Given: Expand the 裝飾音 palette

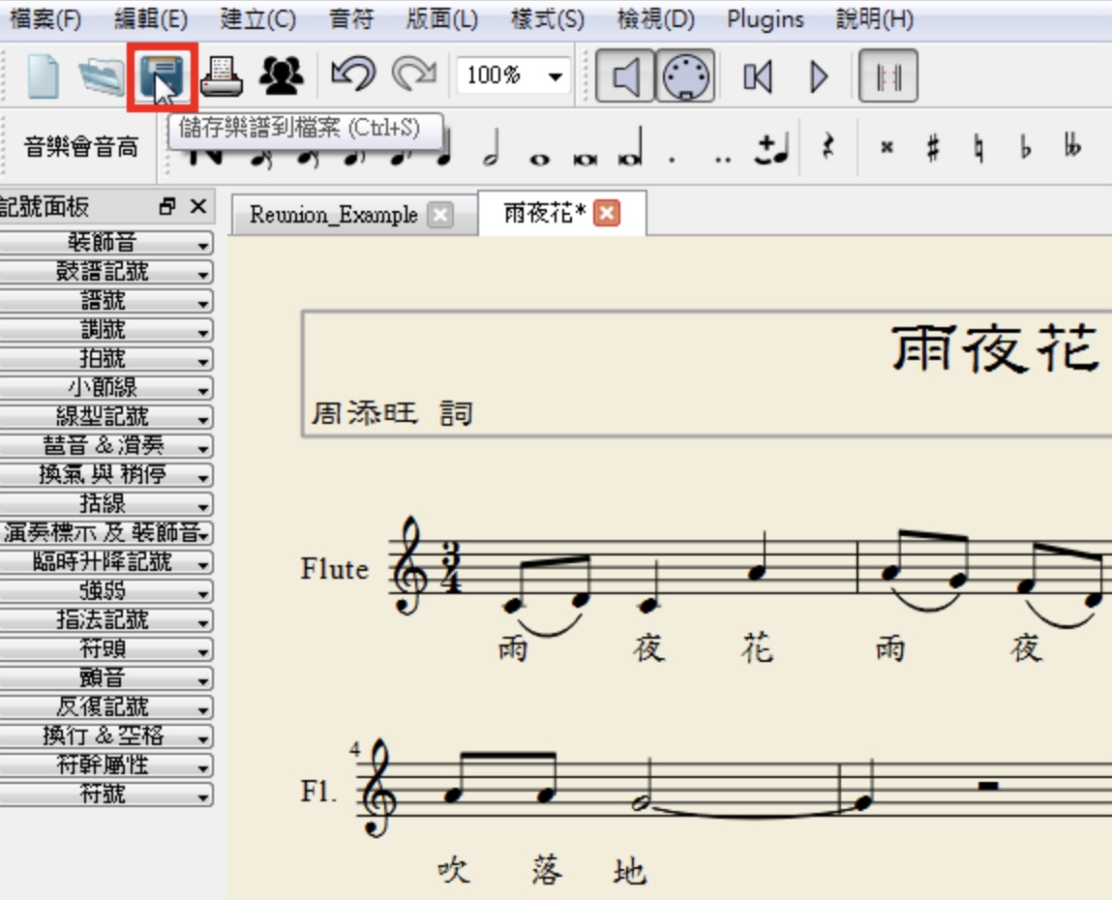Looking at the screenshot, I should (105, 243).
